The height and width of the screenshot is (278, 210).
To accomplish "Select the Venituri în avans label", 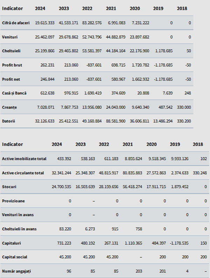I will [18, 215].
